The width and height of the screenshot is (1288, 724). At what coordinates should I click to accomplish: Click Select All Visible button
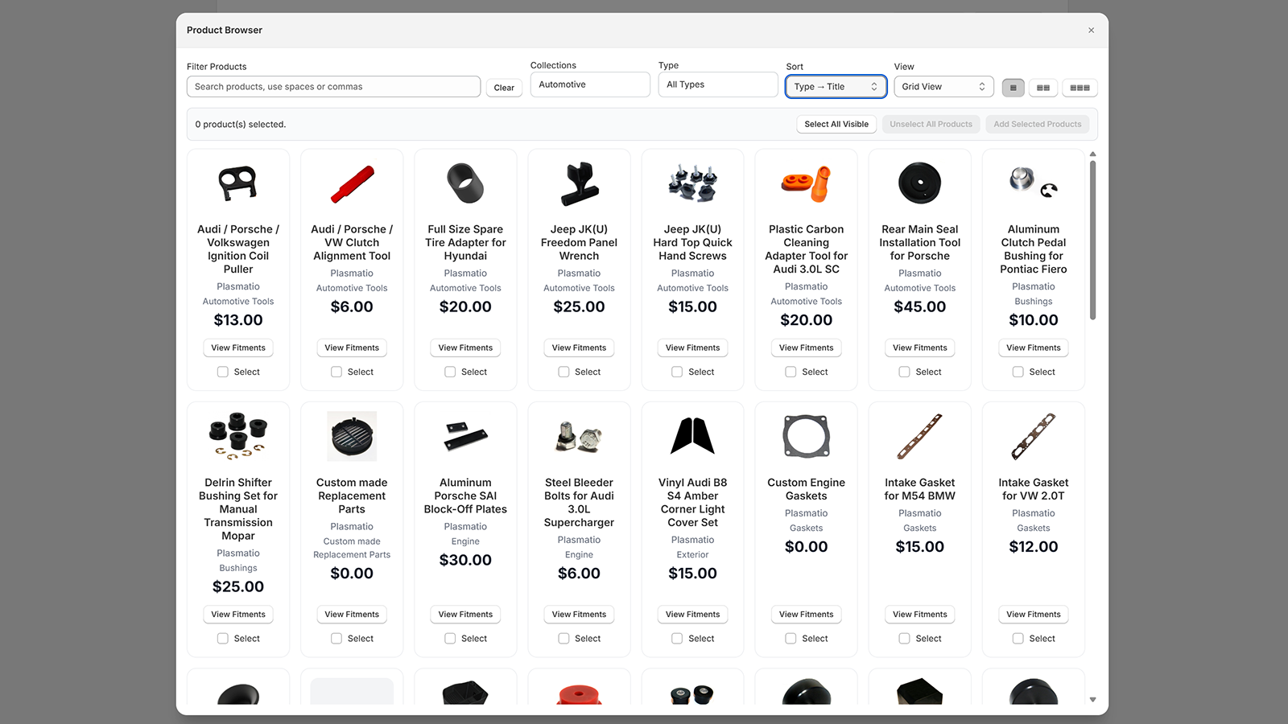[x=836, y=124]
